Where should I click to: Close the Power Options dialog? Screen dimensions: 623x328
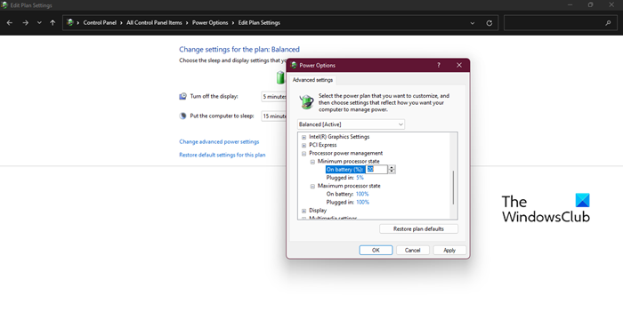point(459,65)
